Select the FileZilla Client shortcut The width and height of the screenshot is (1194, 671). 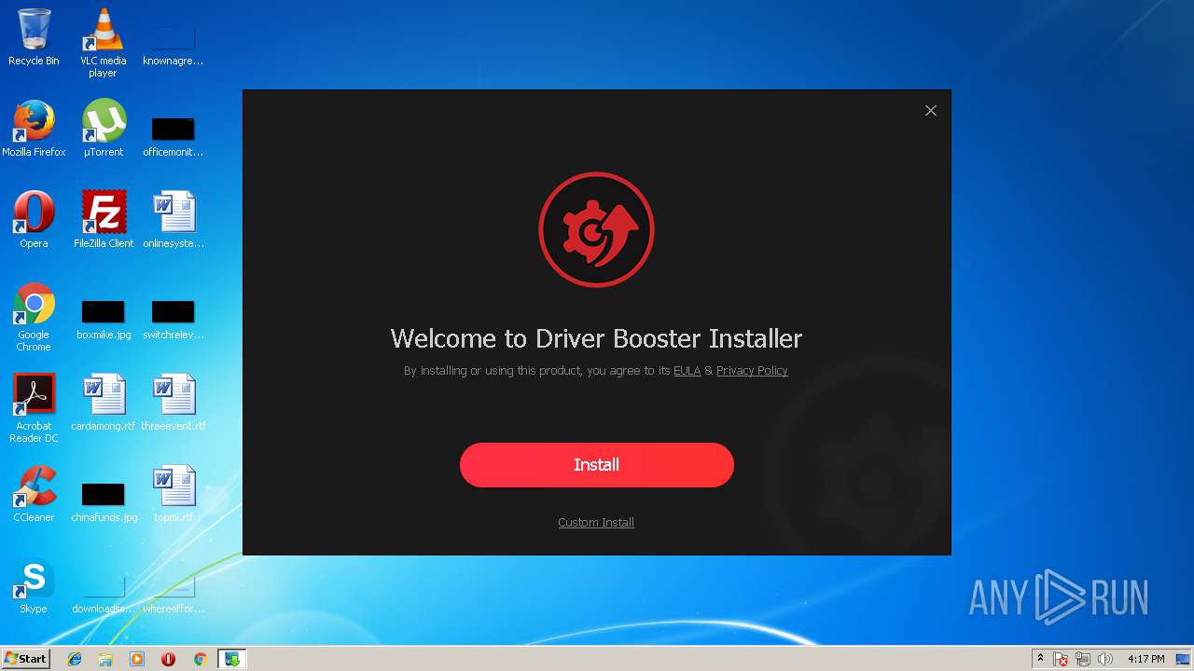(x=103, y=220)
